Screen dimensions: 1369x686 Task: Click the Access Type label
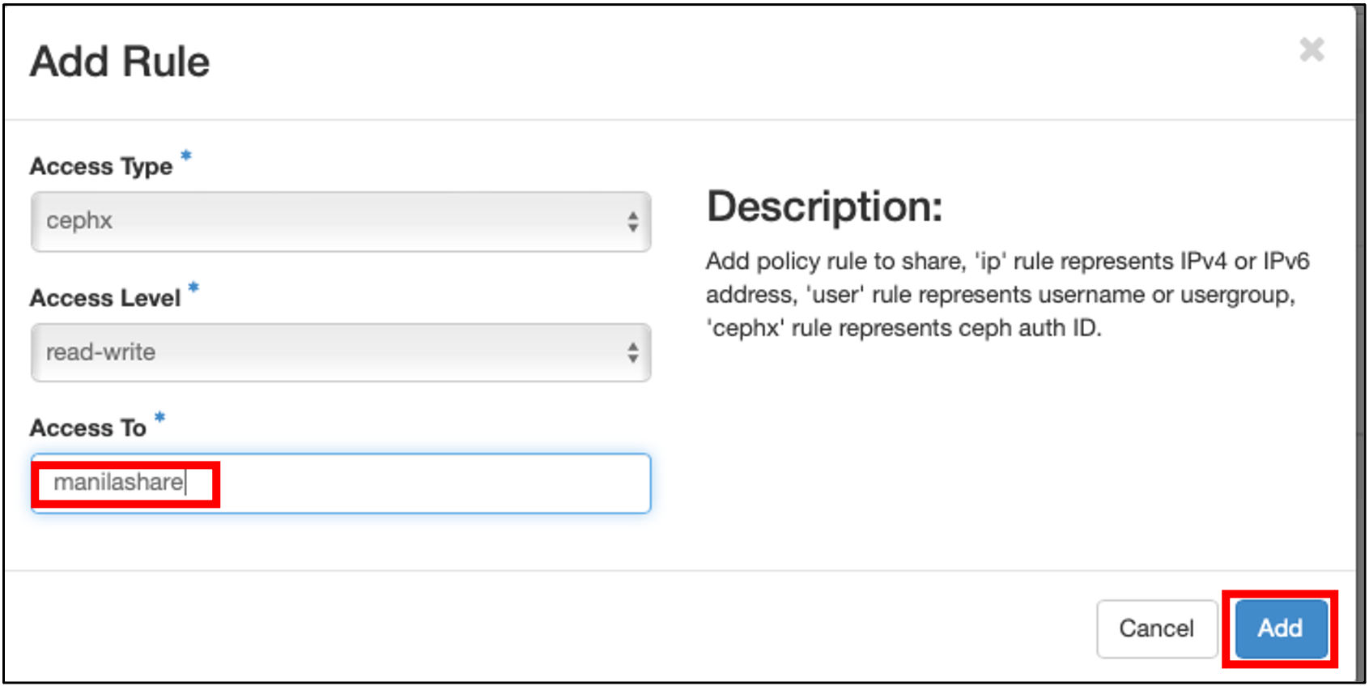point(101,166)
